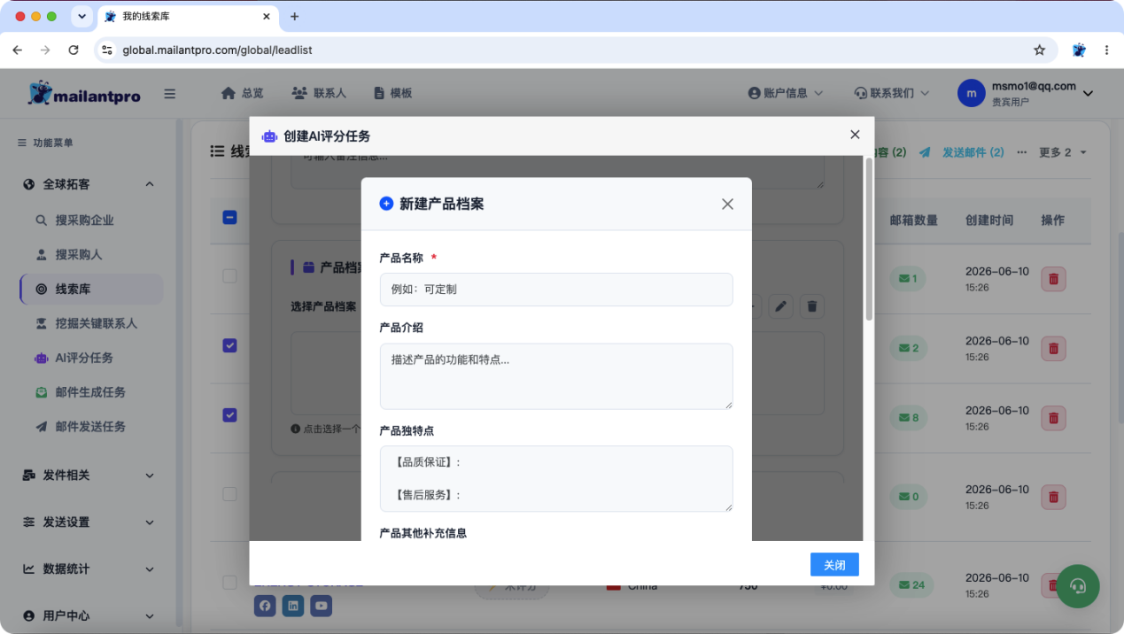
Task: Delete the row with 2 mailboxes
Action: (x=1053, y=348)
